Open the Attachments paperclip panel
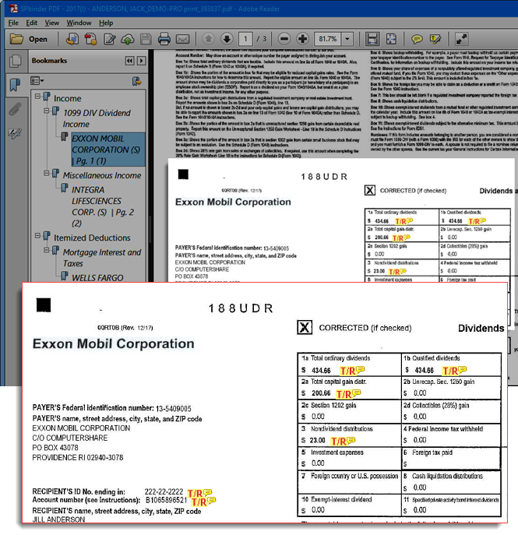 click(x=14, y=110)
